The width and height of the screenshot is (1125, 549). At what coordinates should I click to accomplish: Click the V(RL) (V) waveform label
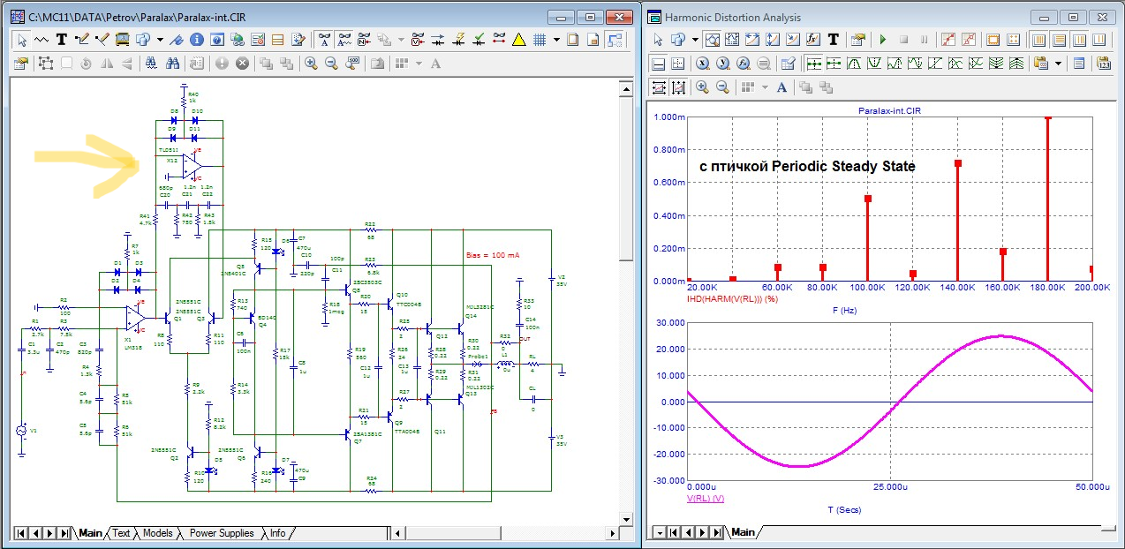(706, 499)
